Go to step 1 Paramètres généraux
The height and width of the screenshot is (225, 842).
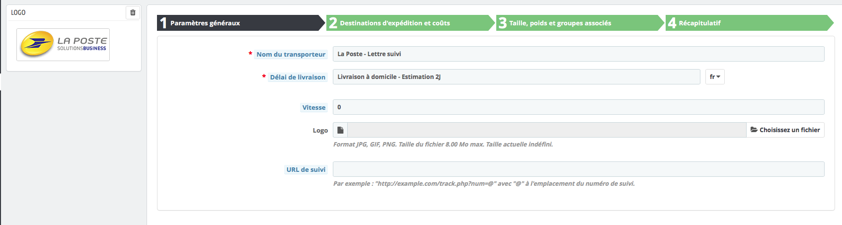tap(241, 23)
